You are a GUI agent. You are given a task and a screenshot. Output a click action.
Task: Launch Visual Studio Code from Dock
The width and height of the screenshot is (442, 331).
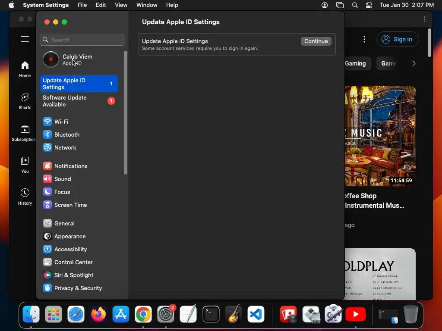pos(256,314)
